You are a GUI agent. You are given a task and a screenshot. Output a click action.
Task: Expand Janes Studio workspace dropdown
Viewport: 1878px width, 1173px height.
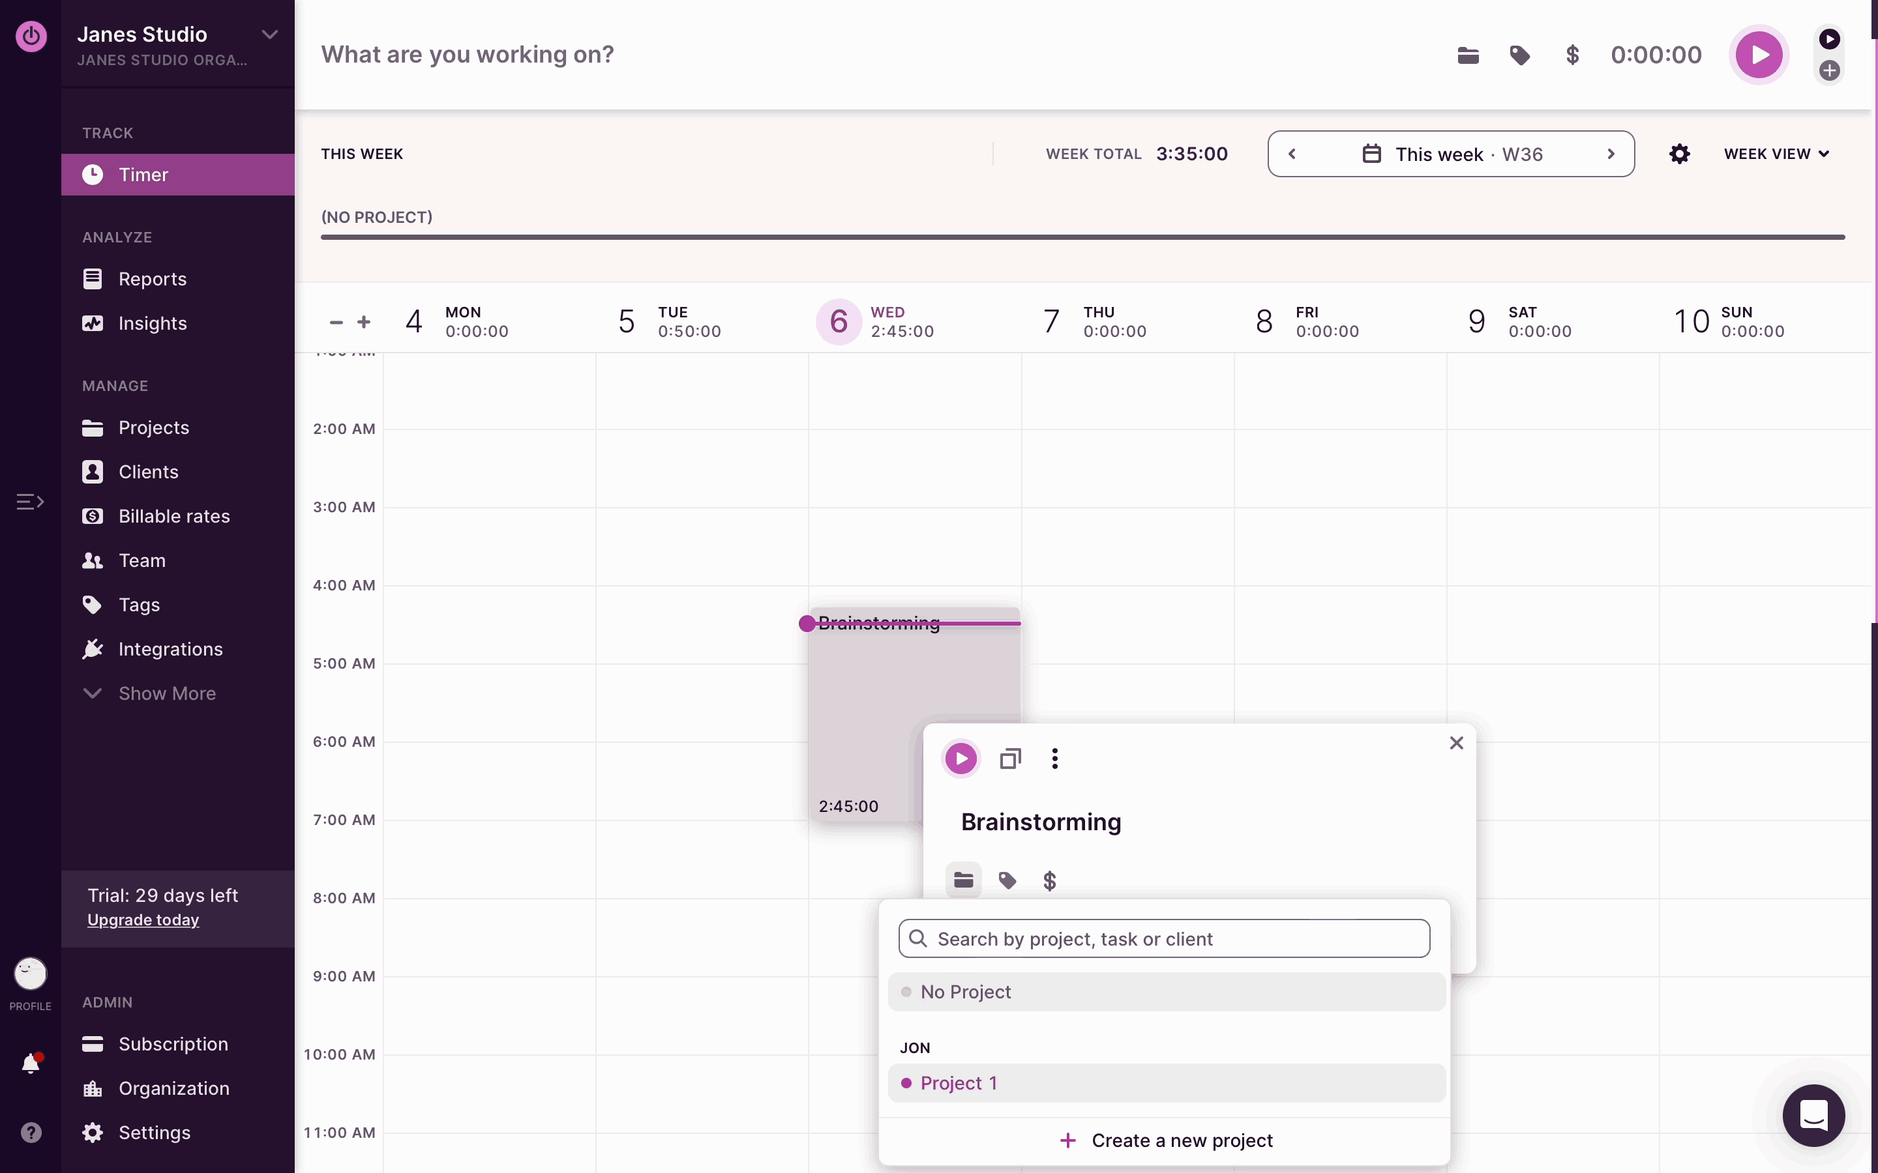[269, 34]
